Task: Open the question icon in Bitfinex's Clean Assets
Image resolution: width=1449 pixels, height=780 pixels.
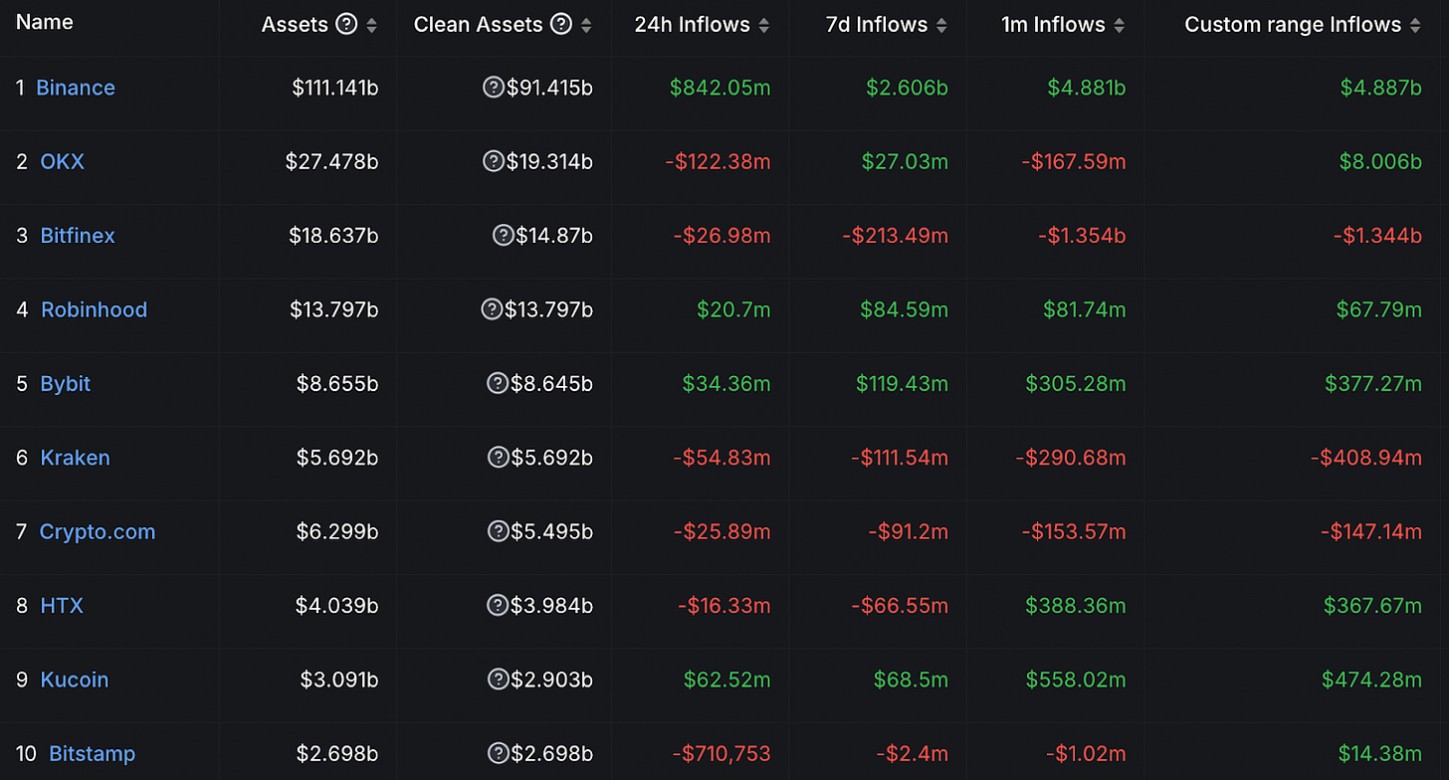Action: tap(504, 235)
